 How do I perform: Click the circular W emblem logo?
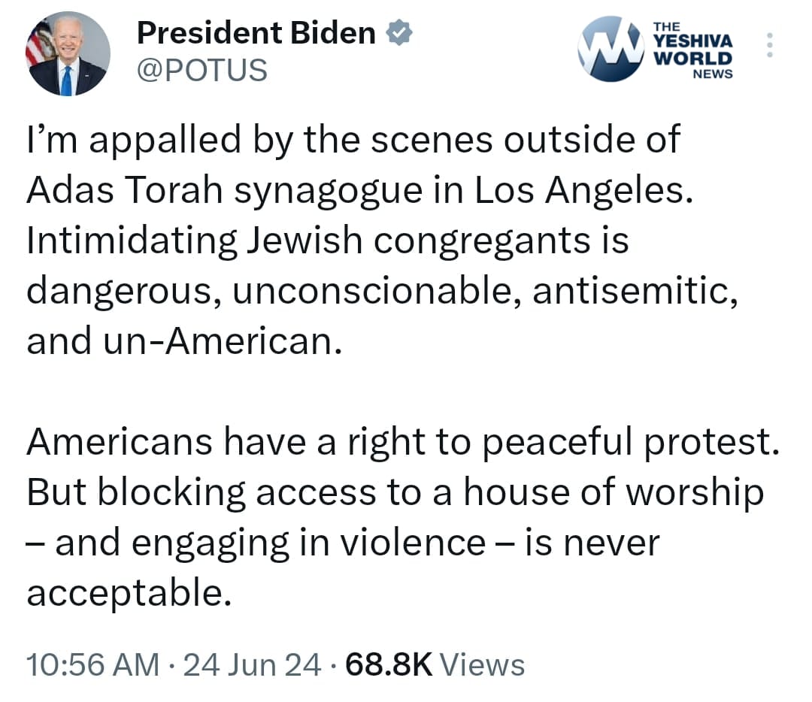click(611, 48)
